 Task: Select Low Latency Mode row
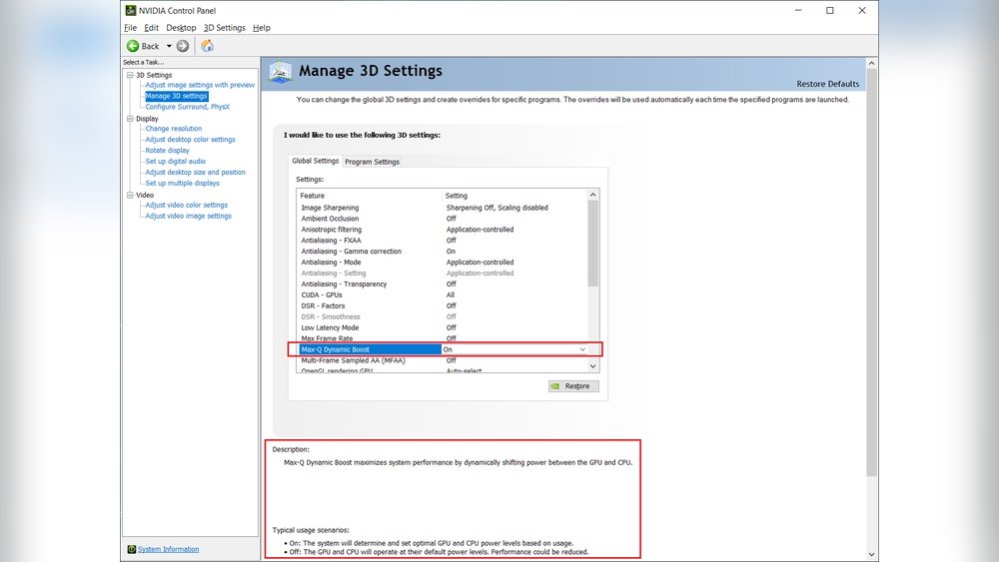click(x=443, y=327)
